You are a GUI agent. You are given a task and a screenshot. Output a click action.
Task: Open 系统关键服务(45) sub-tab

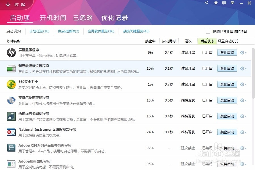pos(136,31)
